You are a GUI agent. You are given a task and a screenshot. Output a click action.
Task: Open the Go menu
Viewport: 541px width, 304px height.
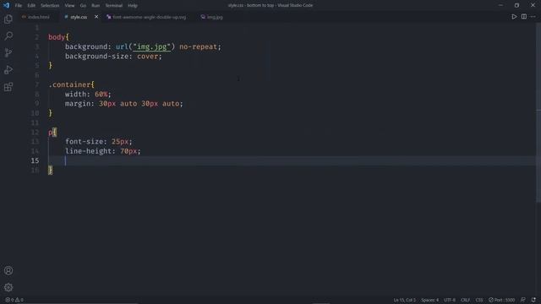pyautogui.click(x=83, y=6)
